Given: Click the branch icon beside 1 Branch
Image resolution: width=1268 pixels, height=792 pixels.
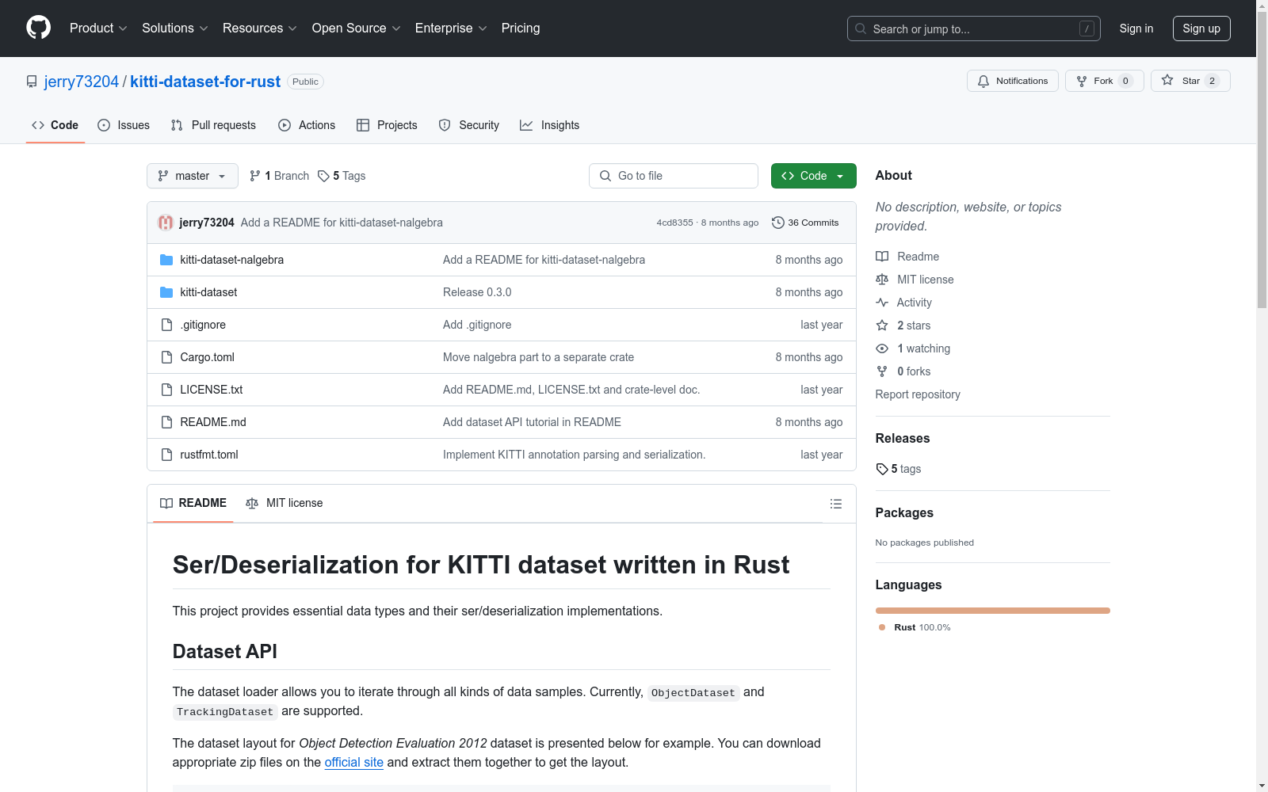Looking at the screenshot, I should tap(255, 176).
